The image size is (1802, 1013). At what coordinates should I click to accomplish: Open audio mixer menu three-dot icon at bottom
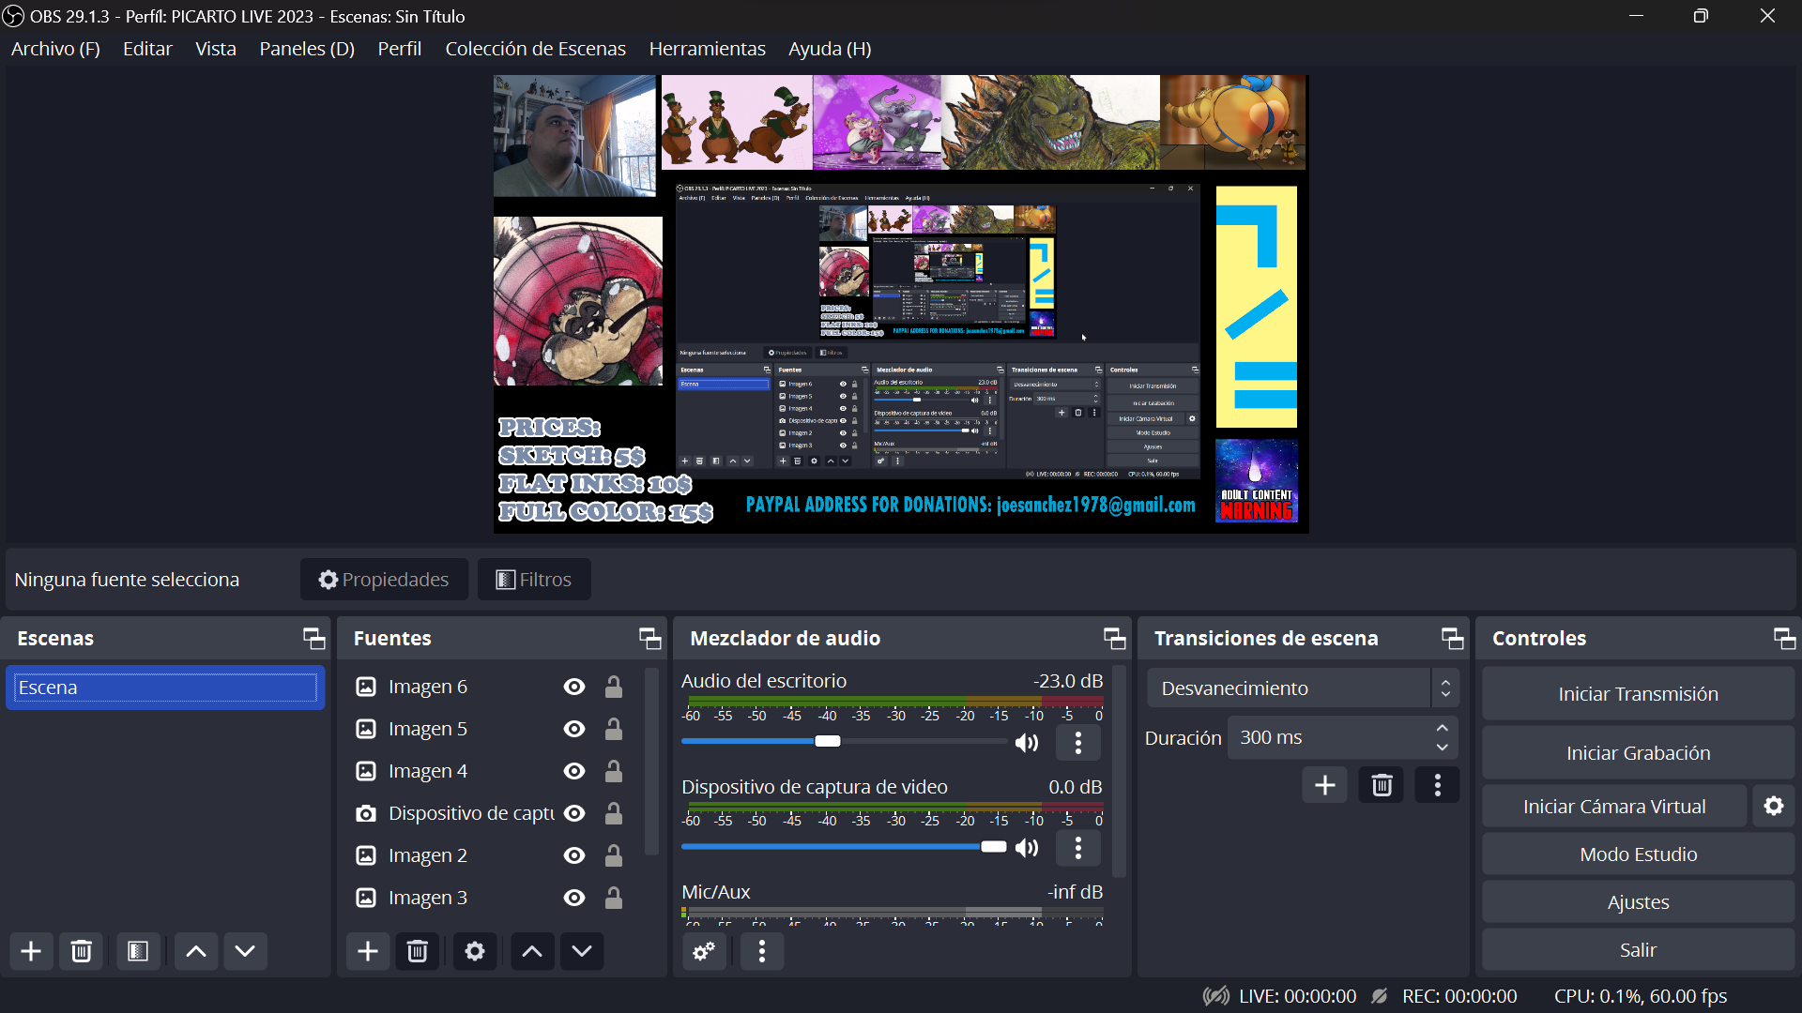[x=762, y=951]
